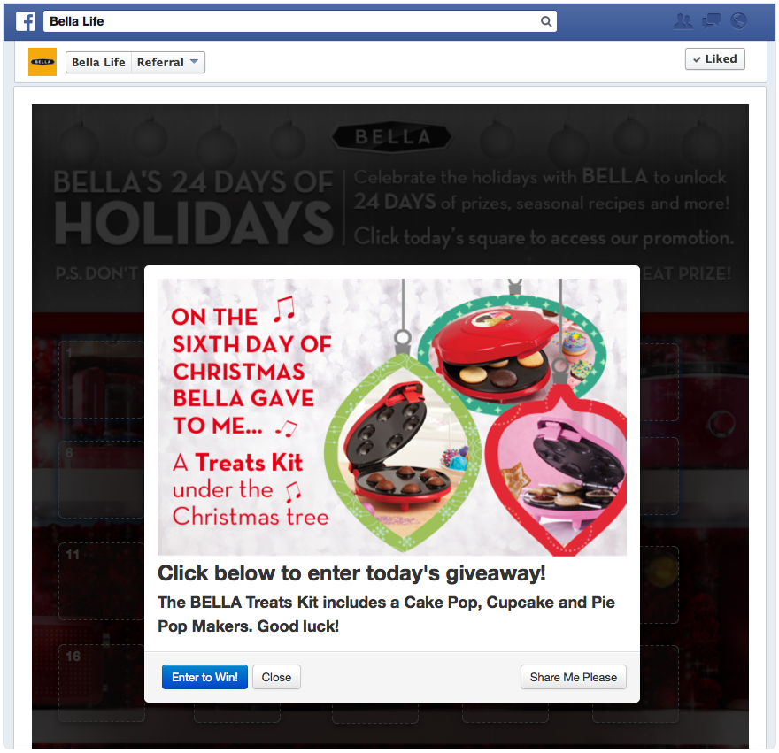Click the Referral dropdown arrow
779x753 pixels.
(194, 62)
